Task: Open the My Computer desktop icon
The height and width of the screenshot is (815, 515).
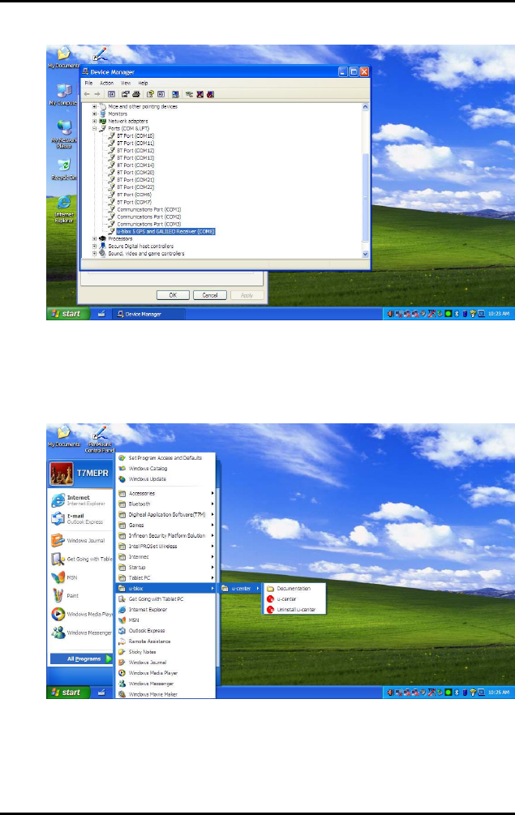Action: pyautogui.click(x=63, y=95)
